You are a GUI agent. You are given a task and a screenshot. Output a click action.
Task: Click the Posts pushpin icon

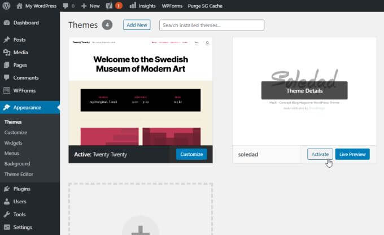point(7,40)
